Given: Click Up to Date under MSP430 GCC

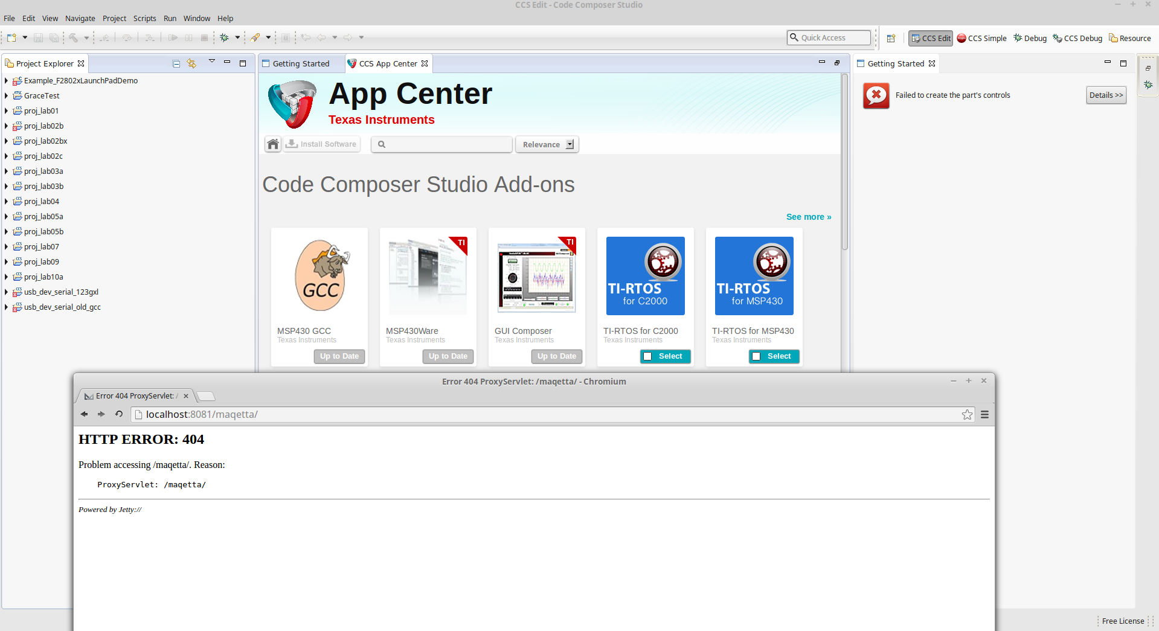Looking at the screenshot, I should coord(339,356).
